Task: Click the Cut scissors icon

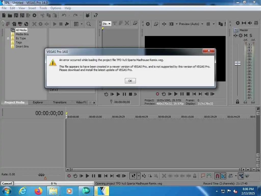Action: 42,16
